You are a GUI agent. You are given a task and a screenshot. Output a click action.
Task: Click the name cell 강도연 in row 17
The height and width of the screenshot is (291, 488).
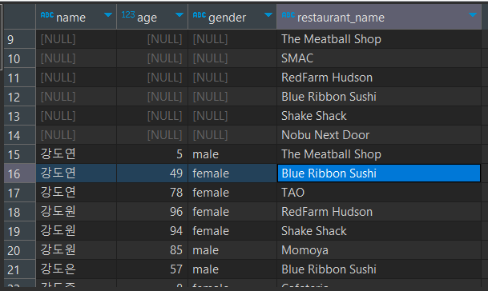tap(76, 193)
